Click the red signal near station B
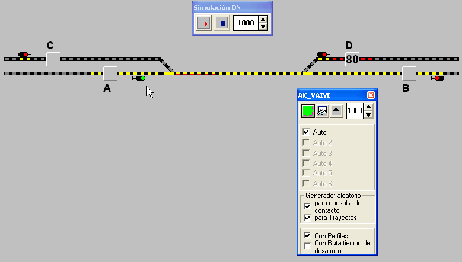 click(x=438, y=78)
